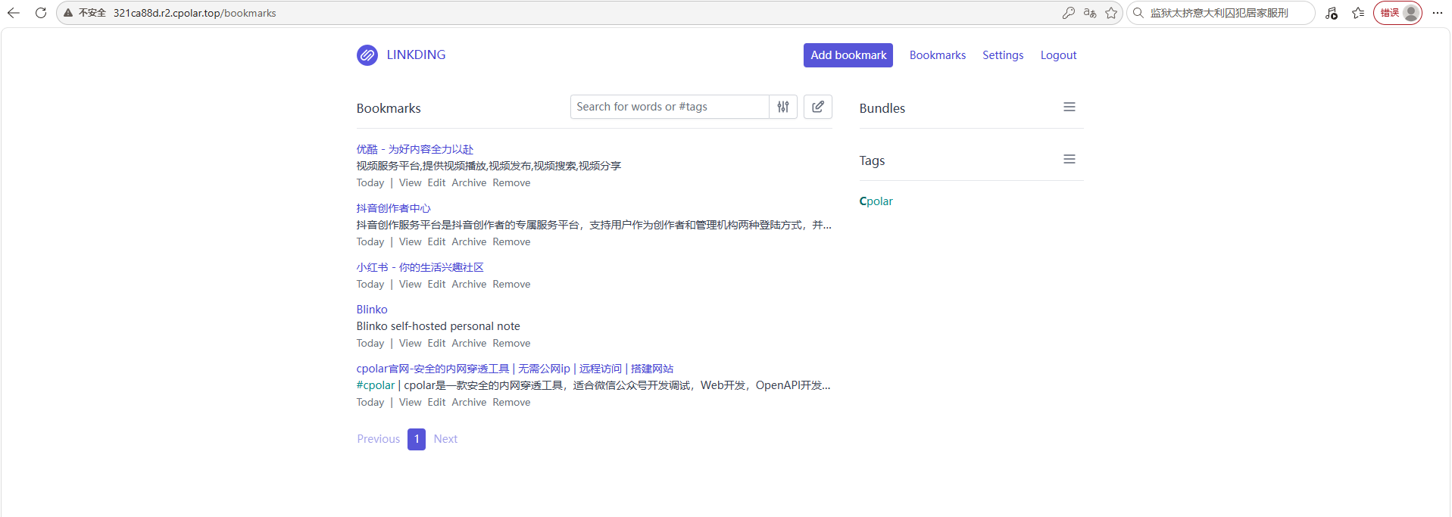Open the password key icon
The image size is (1452, 517).
1068,13
